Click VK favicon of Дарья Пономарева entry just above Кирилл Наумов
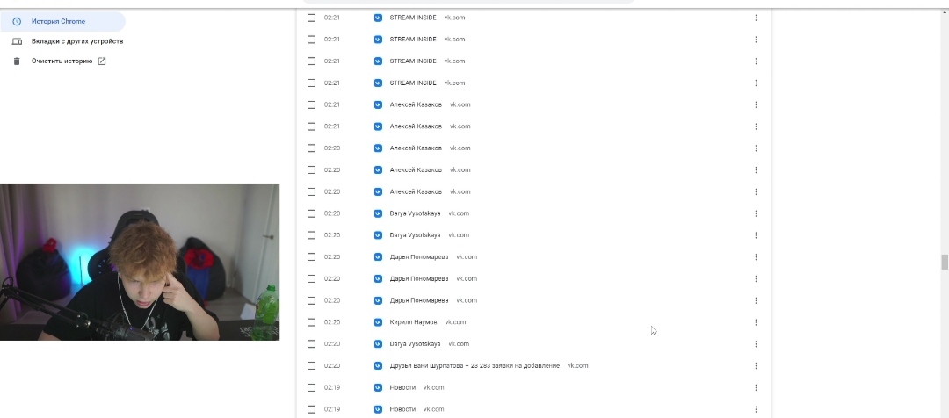949x418 pixels. click(x=378, y=300)
